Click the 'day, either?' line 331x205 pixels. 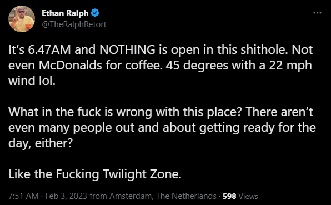41,143
